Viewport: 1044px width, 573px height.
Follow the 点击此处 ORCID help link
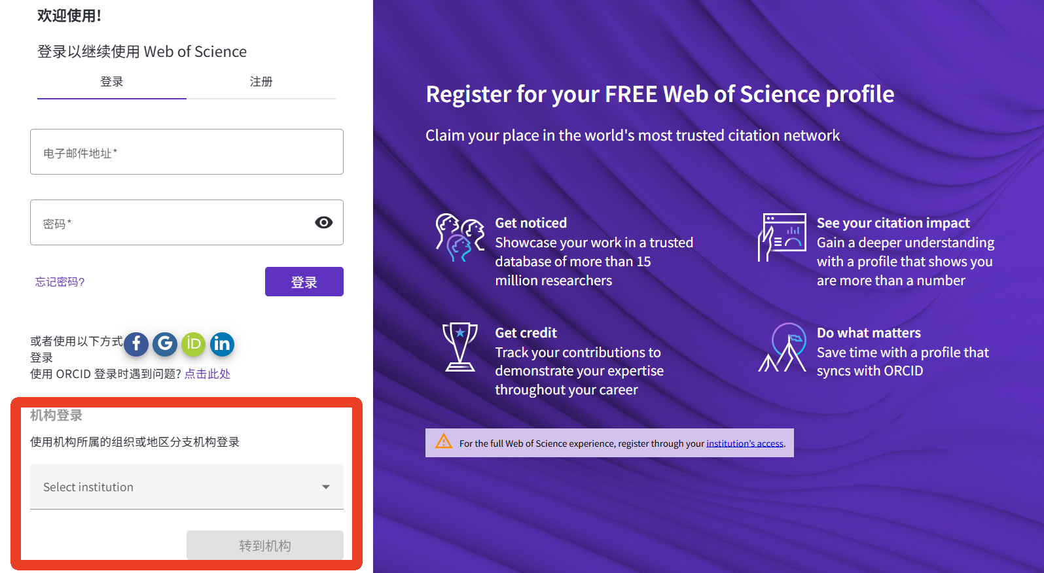[x=207, y=374]
